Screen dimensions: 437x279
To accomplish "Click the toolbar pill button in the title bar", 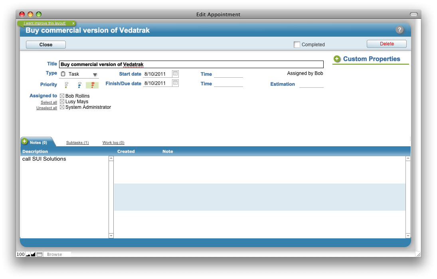I will [414, 14].
